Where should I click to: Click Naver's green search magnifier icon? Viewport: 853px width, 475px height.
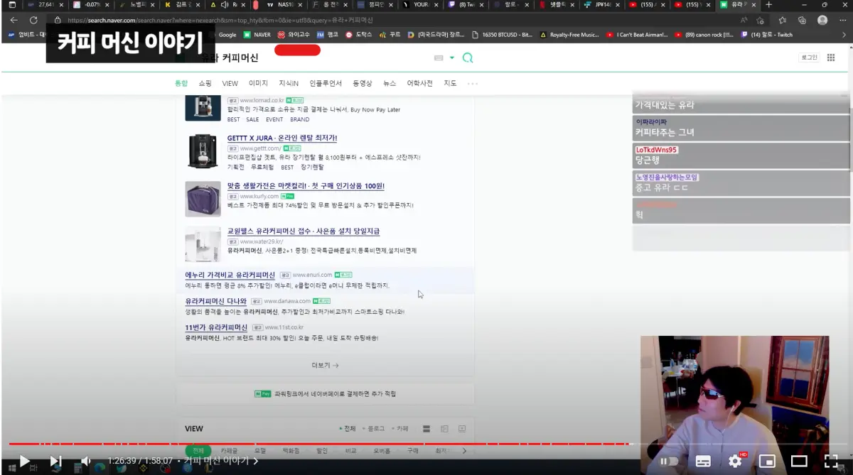pyautogui.click(x=467, y=58)
